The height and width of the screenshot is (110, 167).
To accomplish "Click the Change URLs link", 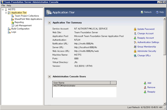I will [x=144, y=55].
